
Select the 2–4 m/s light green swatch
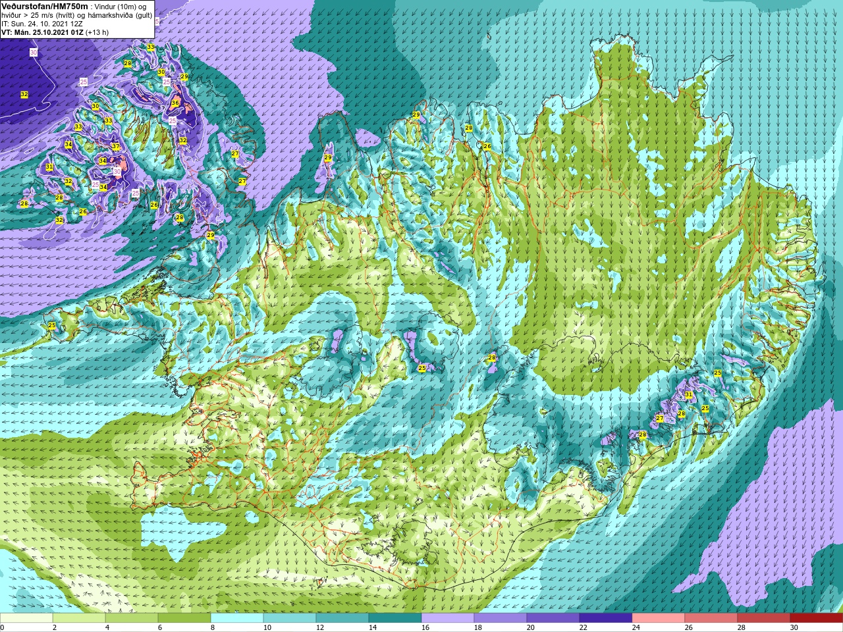pyautogui.click(x=79, y=618)
